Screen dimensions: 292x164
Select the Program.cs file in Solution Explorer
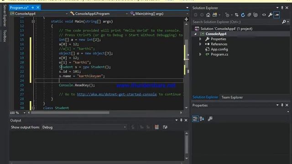[x=219, y=55]
